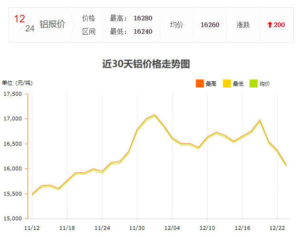Click the 12/22 x-axis date label
This screenshot has width=299, height=237.
(x=277, y=228)
